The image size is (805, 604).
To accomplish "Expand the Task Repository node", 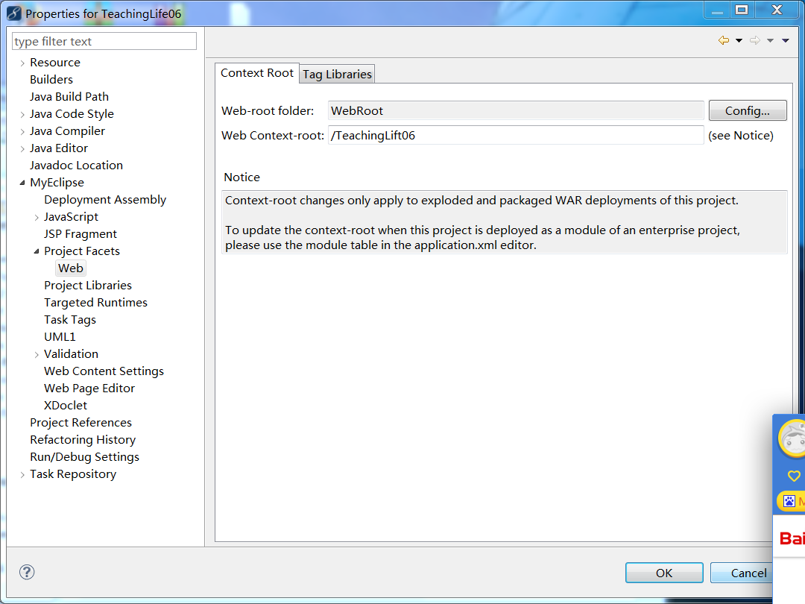I will [22, 475].
